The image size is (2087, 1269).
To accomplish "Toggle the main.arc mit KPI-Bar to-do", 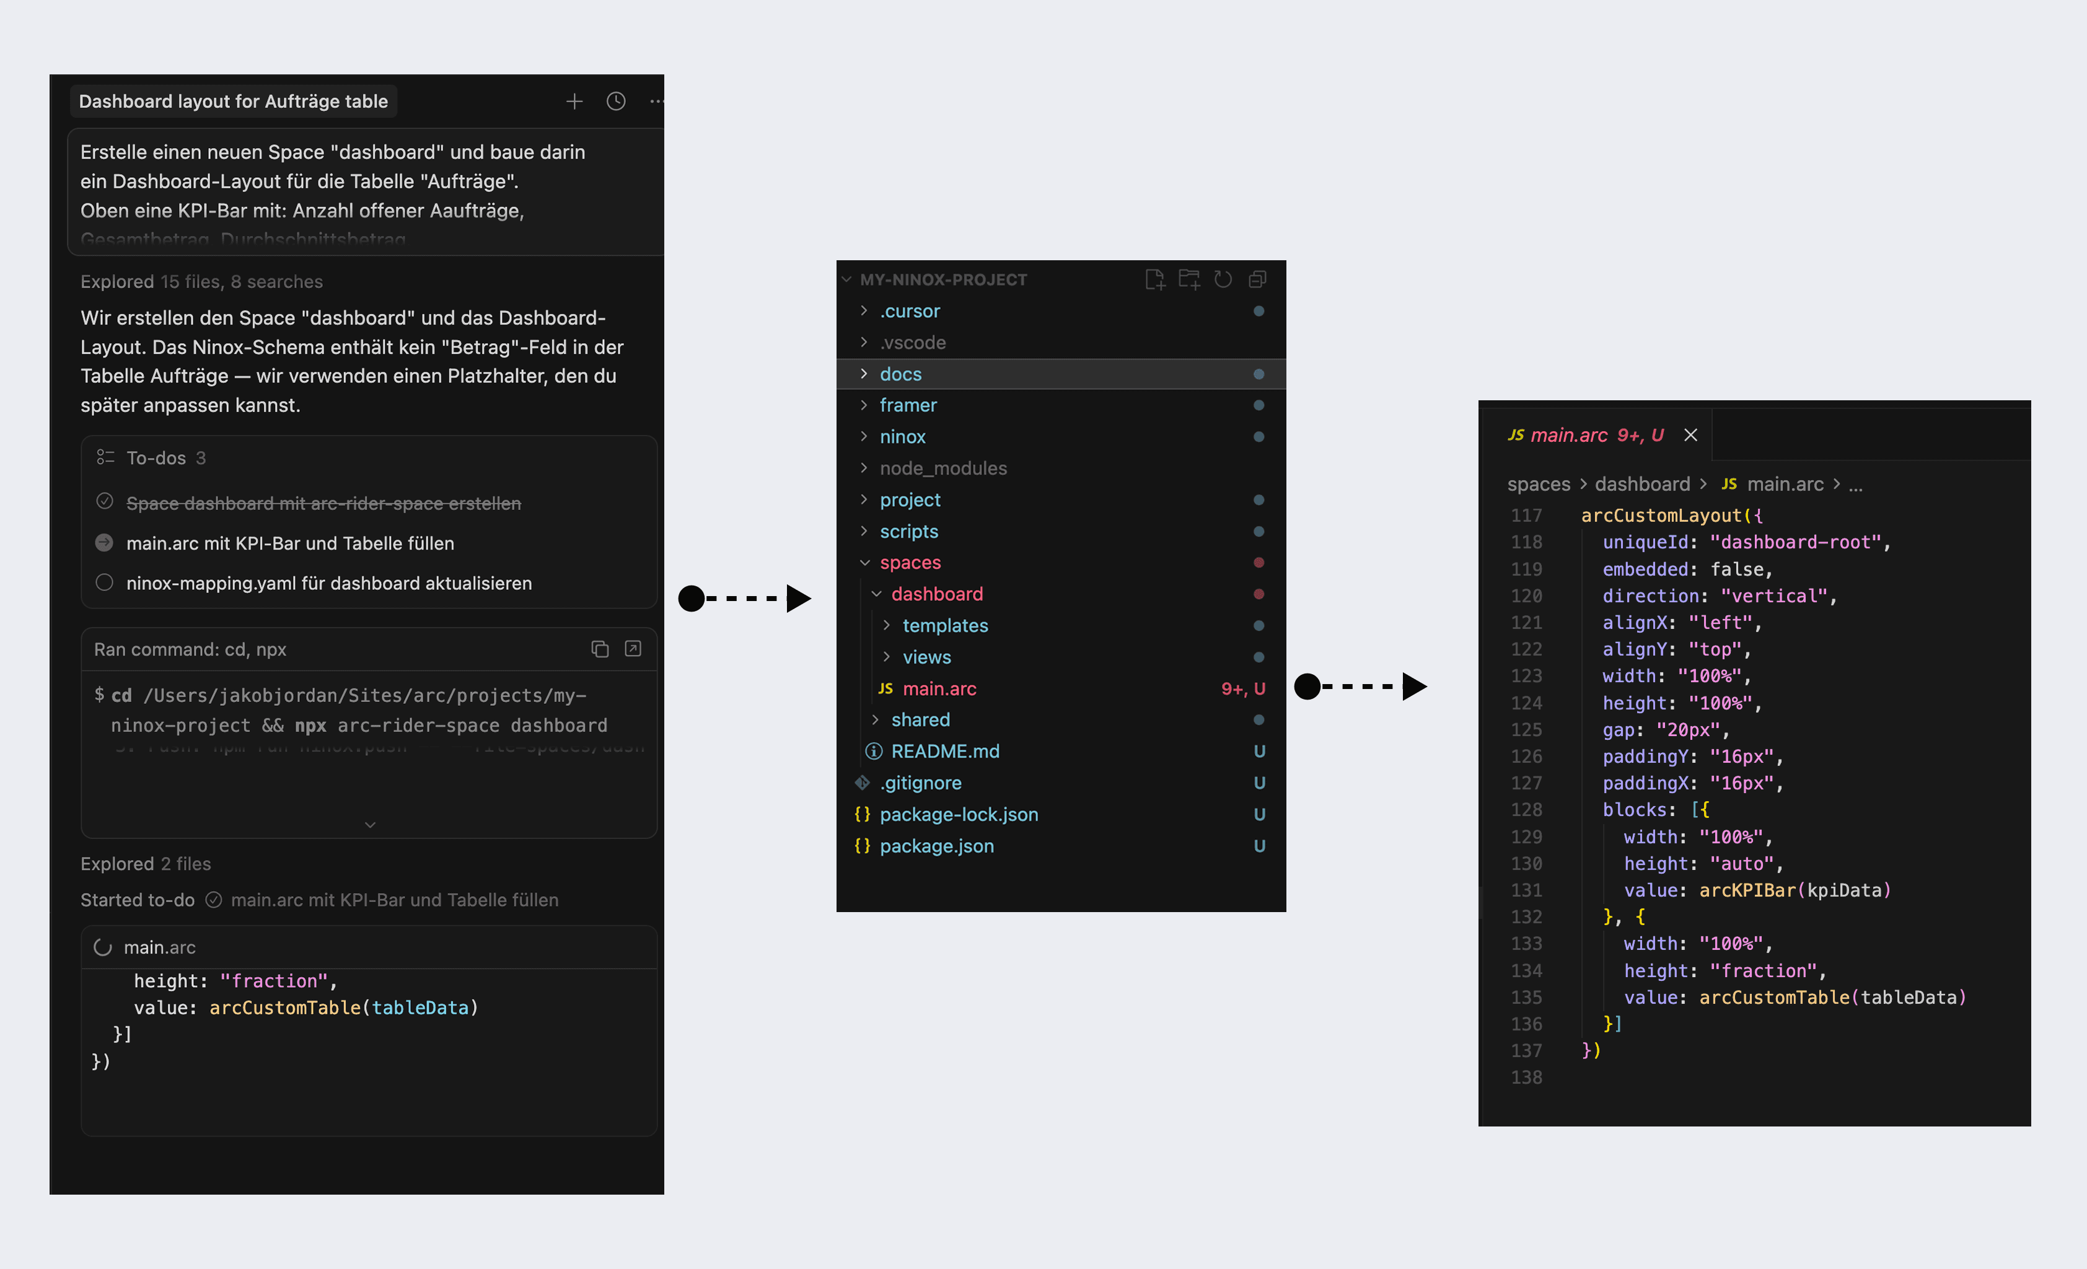I will (x=104, y=542).
